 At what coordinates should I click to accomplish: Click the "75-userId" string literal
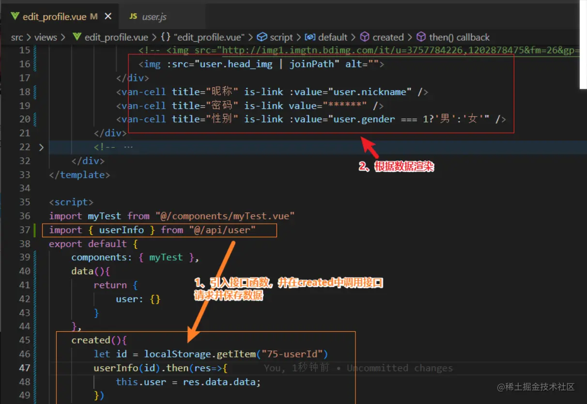(292, 354)
